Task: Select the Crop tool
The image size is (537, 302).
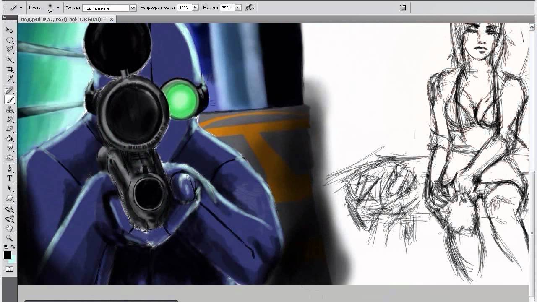Action: (10, 69)
